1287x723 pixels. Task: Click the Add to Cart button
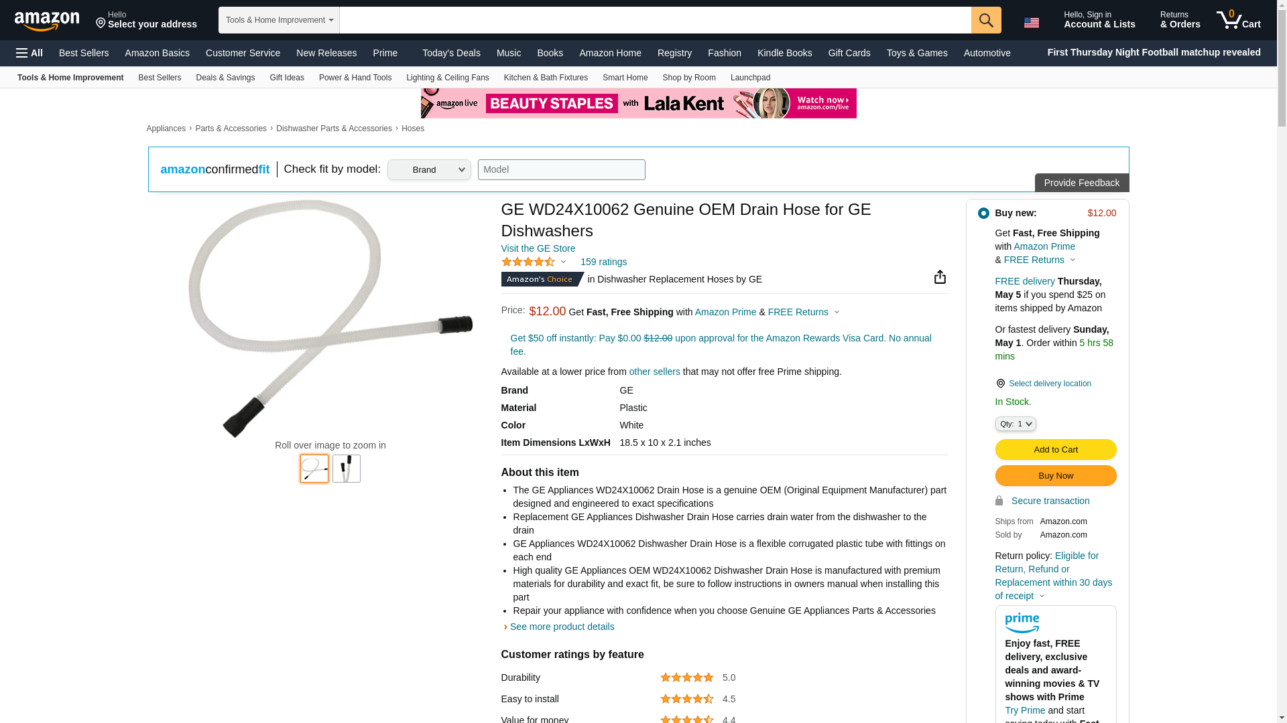pyautogui.click(x=1056, y=449)
